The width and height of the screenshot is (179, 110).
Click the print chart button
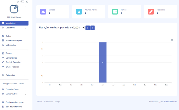pos(93,28)
